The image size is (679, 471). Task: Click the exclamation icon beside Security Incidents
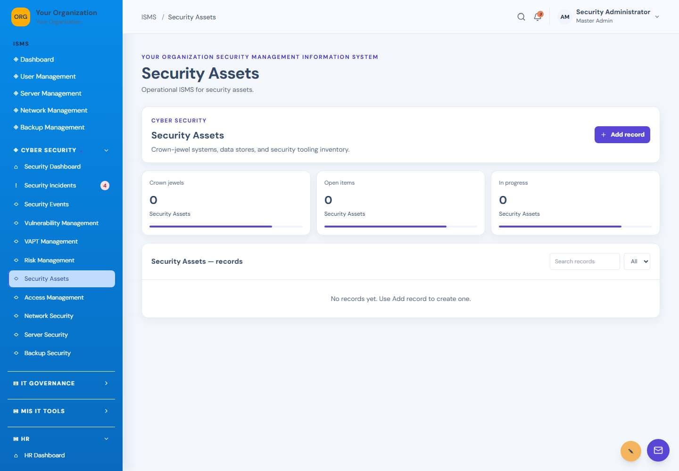pyautogui.click(x=16, y=186)
